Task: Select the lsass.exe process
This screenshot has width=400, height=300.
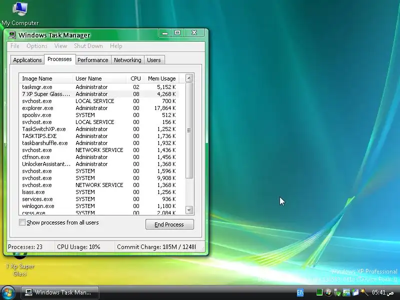Action: point(99,192)
